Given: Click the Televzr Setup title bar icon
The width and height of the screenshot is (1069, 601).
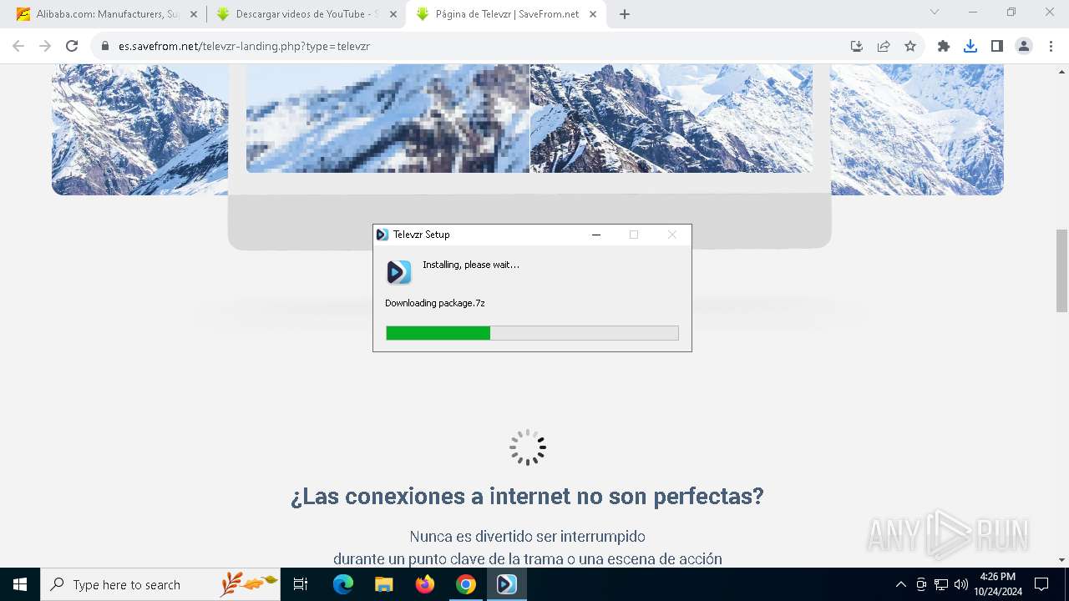Looking at the screenshot, I should (383, 235).
